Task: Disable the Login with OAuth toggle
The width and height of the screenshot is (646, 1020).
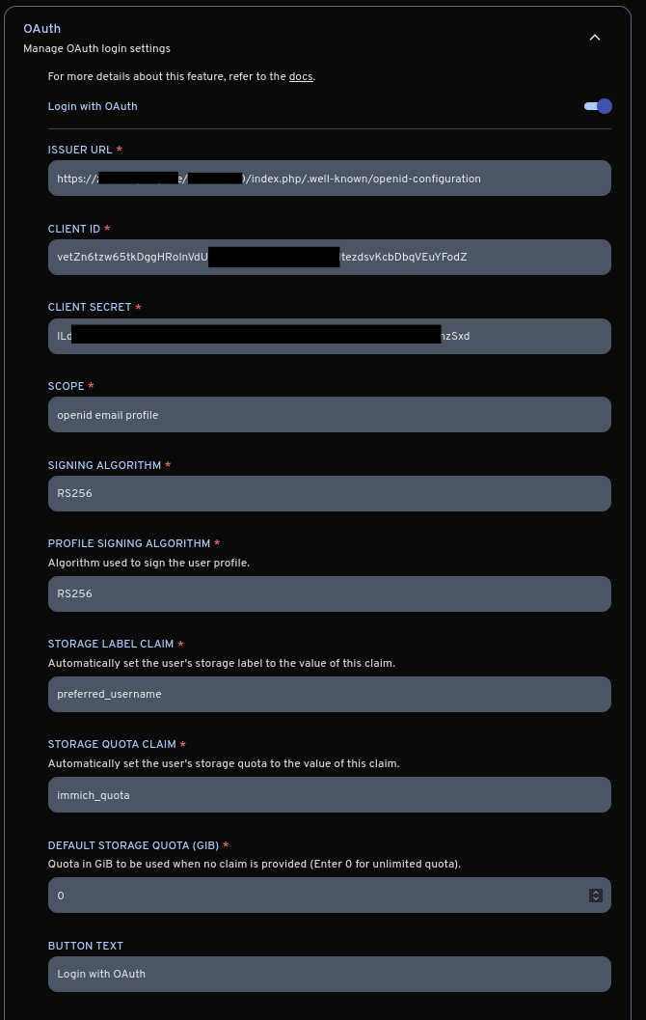Action: pos(597,106)
